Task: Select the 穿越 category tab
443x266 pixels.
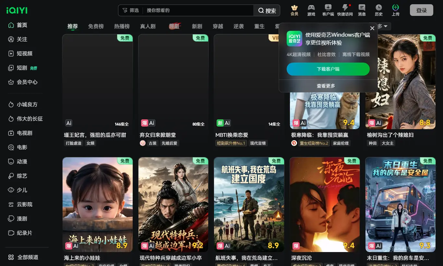Action: pos(218,26)
